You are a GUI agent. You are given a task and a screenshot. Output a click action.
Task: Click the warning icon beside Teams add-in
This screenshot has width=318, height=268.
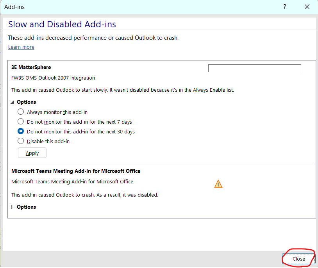(218, 184)
